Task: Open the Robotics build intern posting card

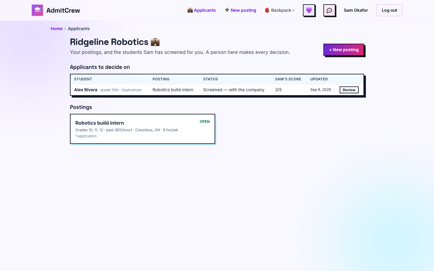Action: tap(143, 129)
